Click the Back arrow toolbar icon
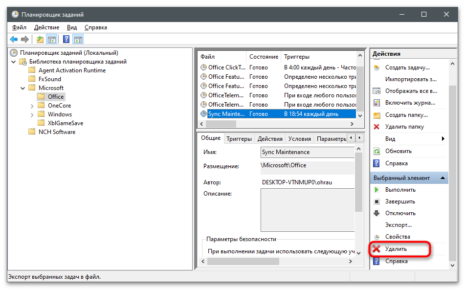This screenshot has height=289, width=465. [14, 39]
